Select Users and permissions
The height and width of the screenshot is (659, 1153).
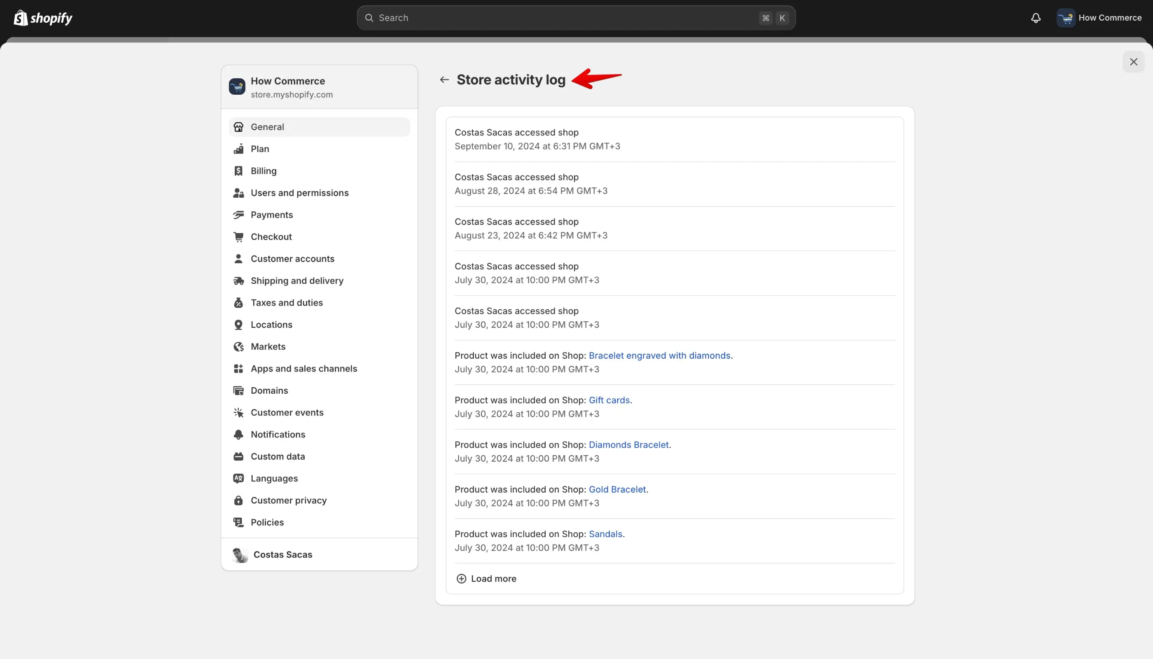coord(320,193)
